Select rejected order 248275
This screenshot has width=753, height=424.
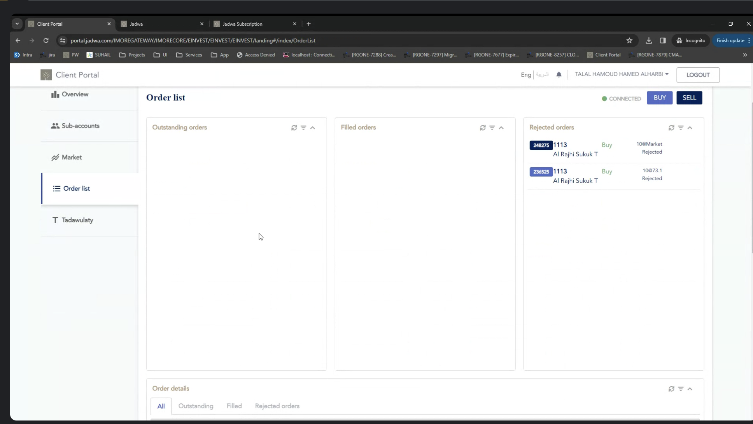click(x=541, y=145)
